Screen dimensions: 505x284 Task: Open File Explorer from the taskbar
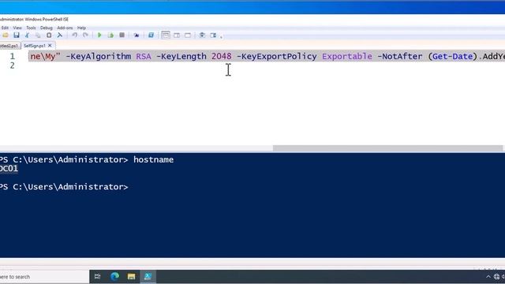pyautogui.click(x=131, y=276)
